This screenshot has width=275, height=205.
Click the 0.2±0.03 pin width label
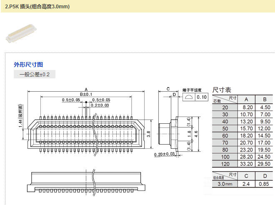point(100,105)
